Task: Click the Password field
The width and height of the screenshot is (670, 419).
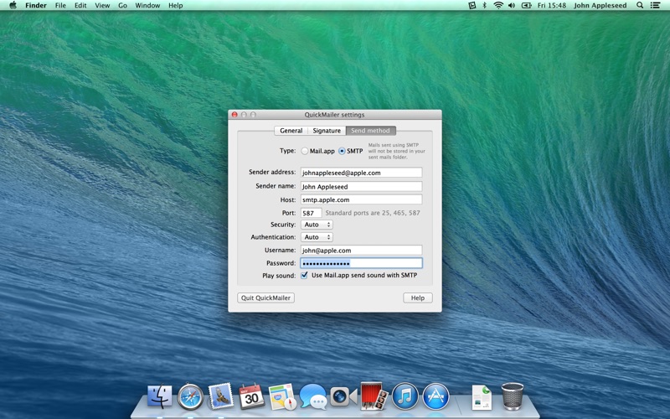Action: click(362, 263)
